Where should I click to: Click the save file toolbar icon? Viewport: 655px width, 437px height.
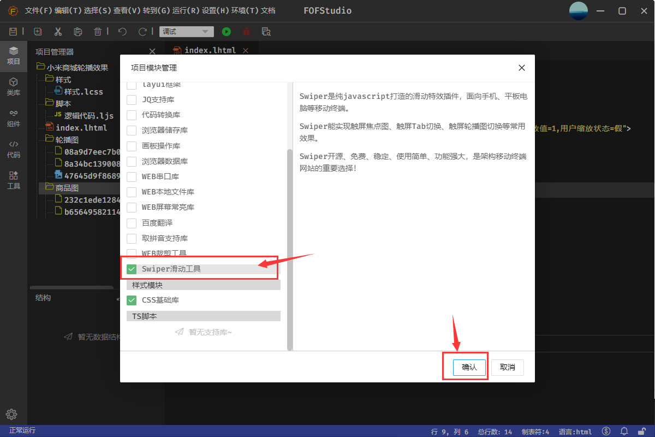[14, 32]
